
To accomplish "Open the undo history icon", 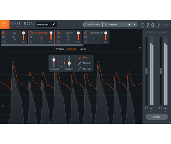I will 142,25.
